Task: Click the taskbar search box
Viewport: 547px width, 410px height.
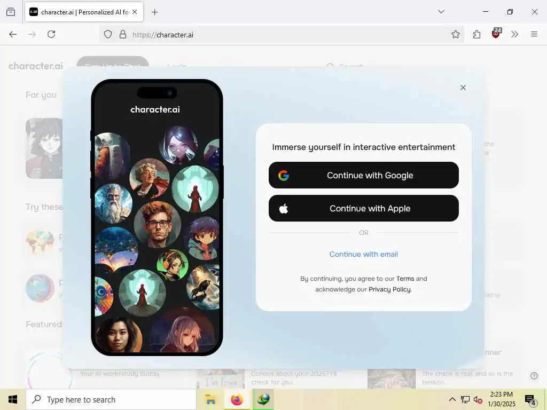Action: point(111,399)
